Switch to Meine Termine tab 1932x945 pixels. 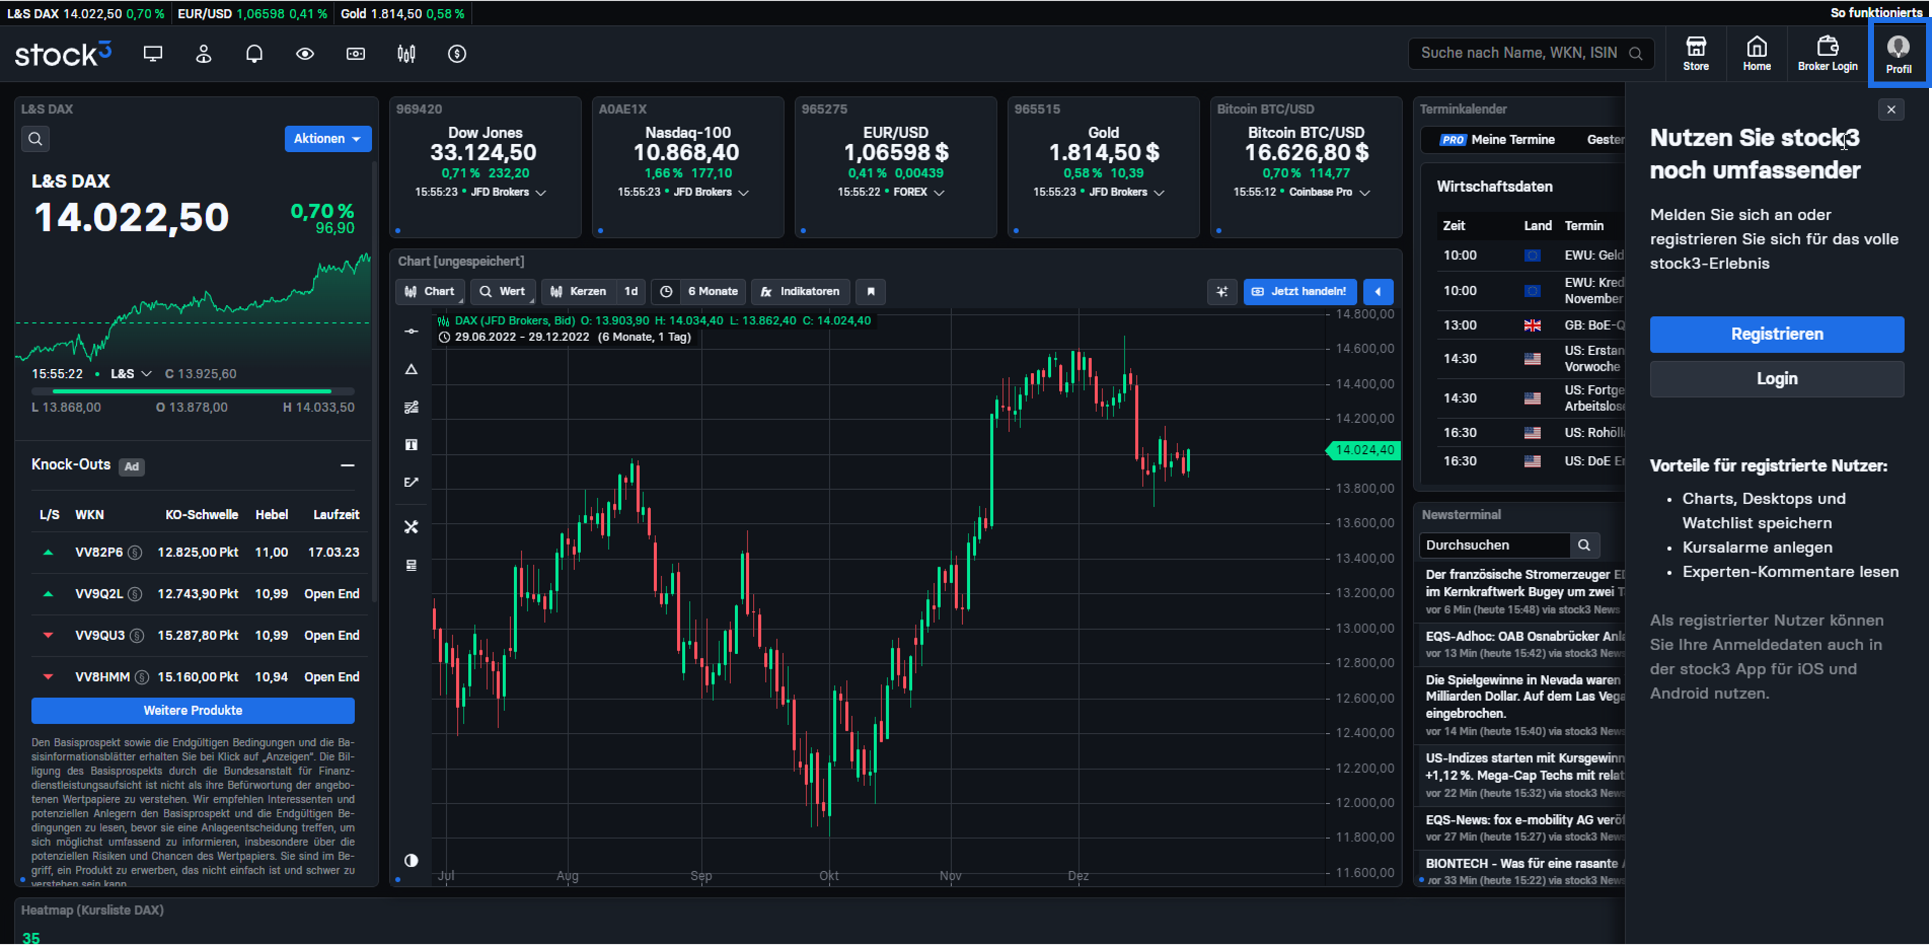point(1498,139)
